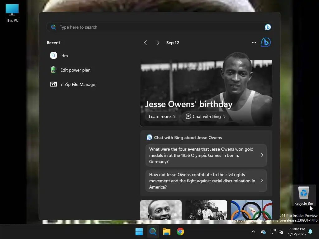The image size is (319, 239).
Task: Click the Bing Chat icon in search box
Action: pyautogui.click(x=268, y=27)
